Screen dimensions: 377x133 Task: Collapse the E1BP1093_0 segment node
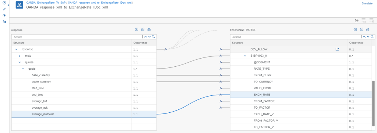pyautogui.click(x=245, y=56)
